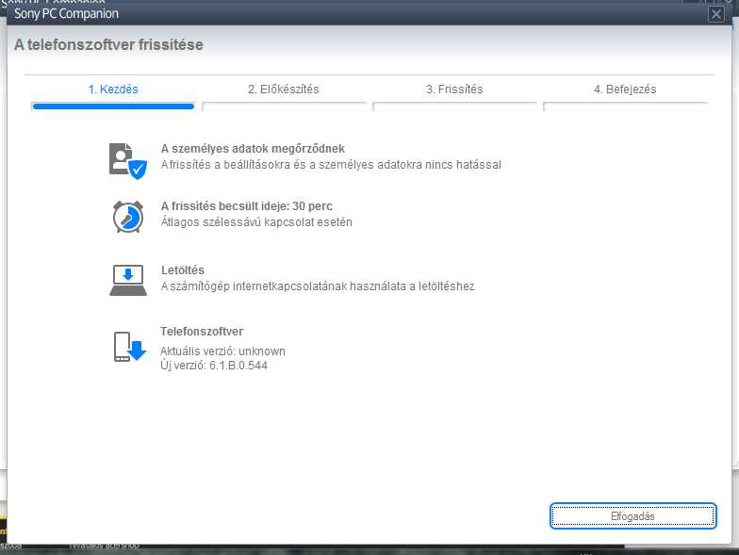
Task: Click text 'A frissítés becsült ideje: 30 perc'
Action: (x=247, y=205)
